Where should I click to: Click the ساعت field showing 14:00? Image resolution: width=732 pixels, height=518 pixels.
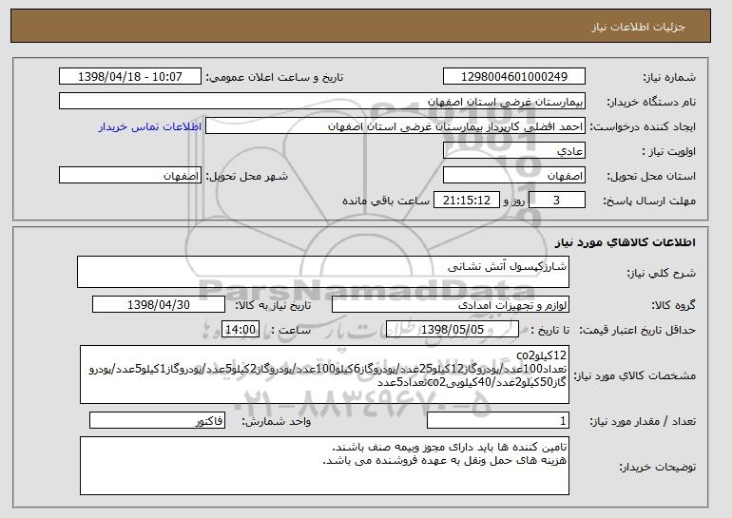(241, 330)
